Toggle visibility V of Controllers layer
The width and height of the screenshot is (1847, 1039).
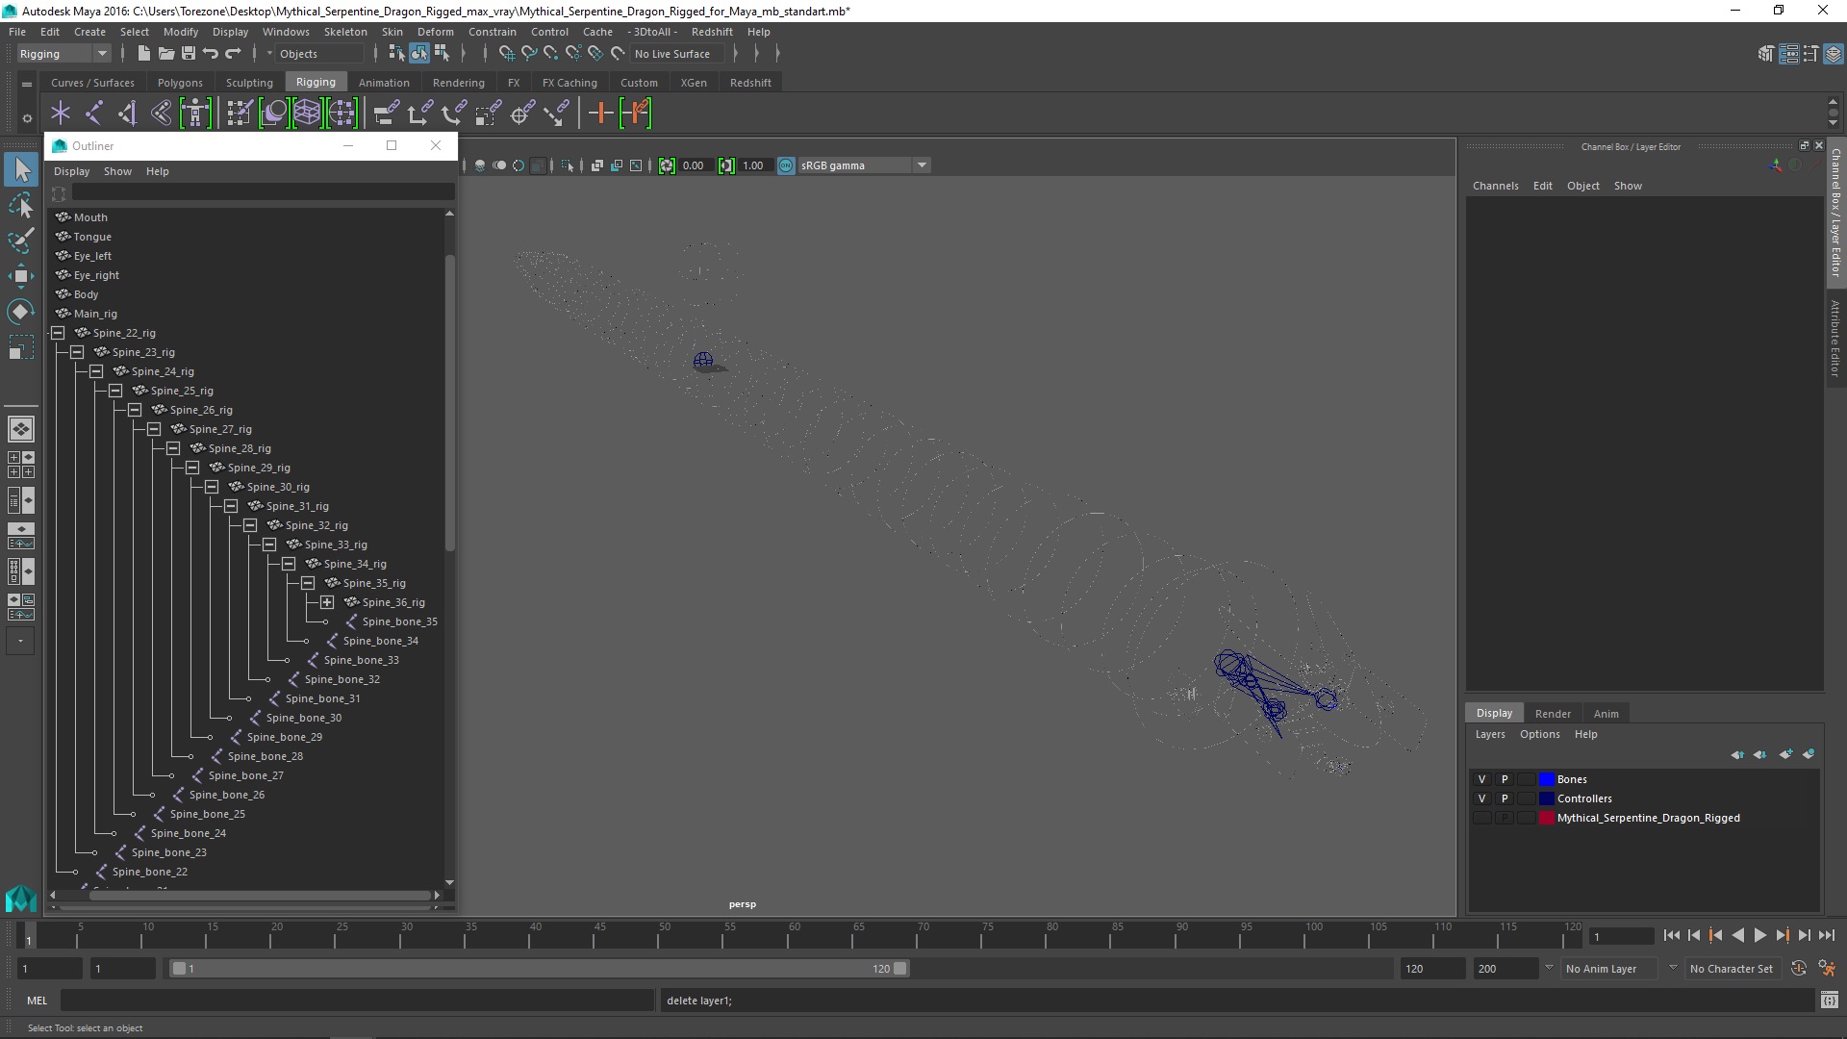(1481, 798)
